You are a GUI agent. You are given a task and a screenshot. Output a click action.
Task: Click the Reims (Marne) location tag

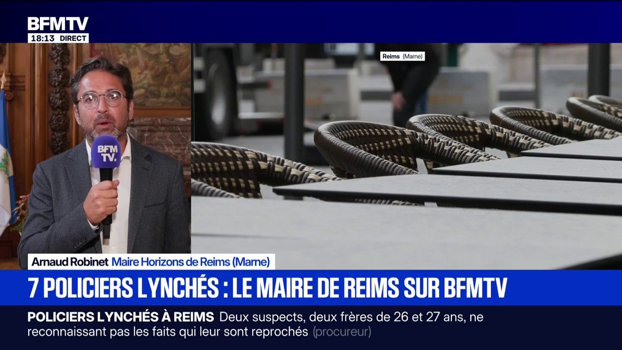tap(402, 56)
